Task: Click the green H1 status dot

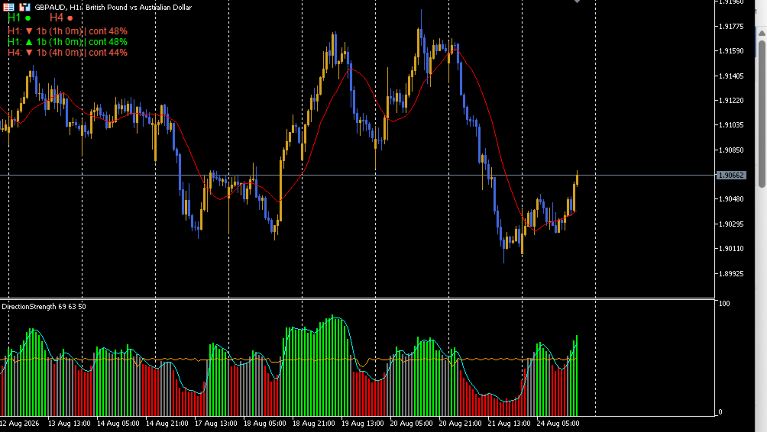Action: pyautogui.click(x=28, y=18)
